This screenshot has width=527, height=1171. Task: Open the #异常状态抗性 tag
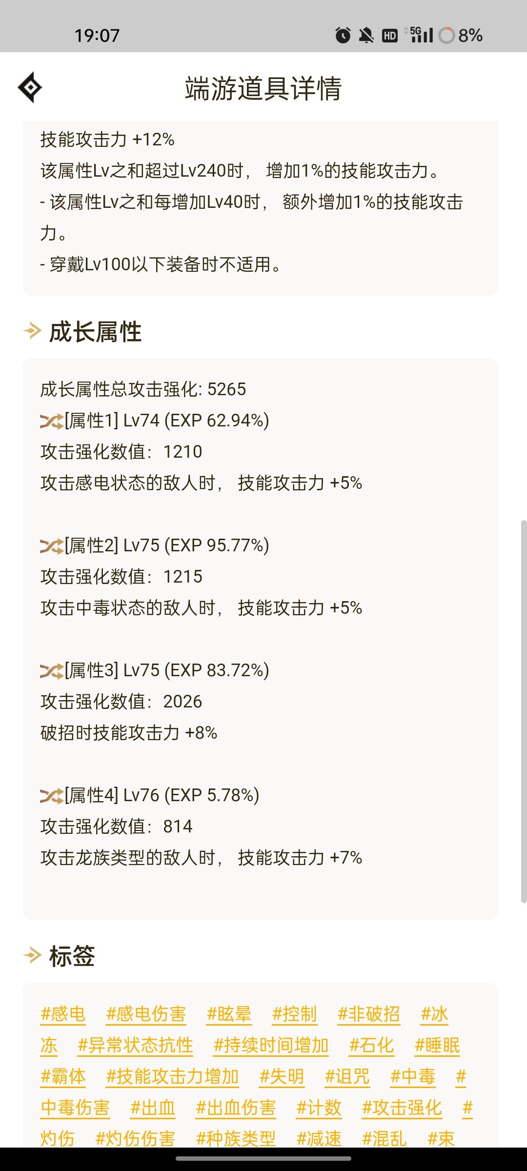click(135, 1045)
